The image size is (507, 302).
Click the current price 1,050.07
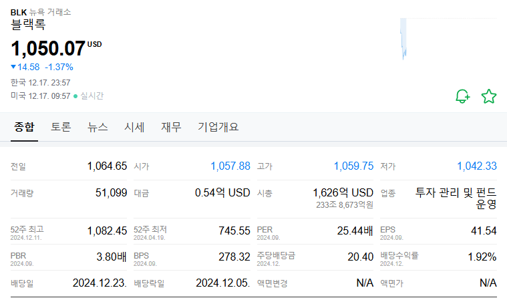(48, 49)
